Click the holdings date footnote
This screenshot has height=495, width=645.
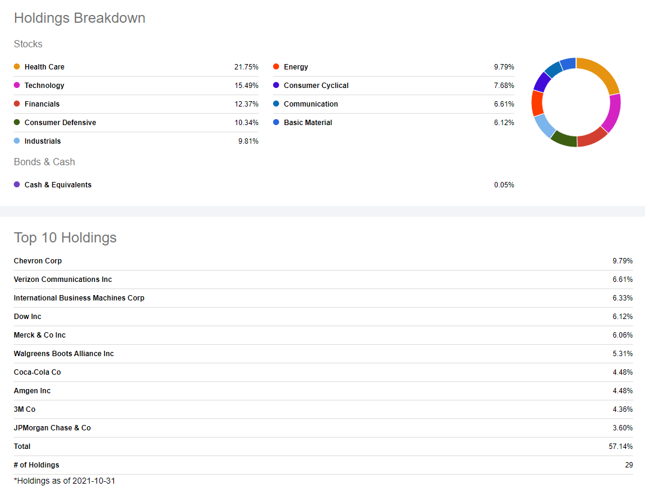(65, 481)
